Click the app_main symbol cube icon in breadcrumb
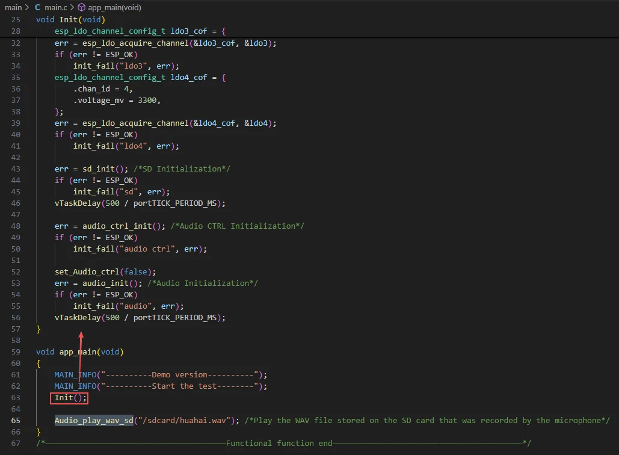This screenshot has height=455, width=619. tap(81, 8)
